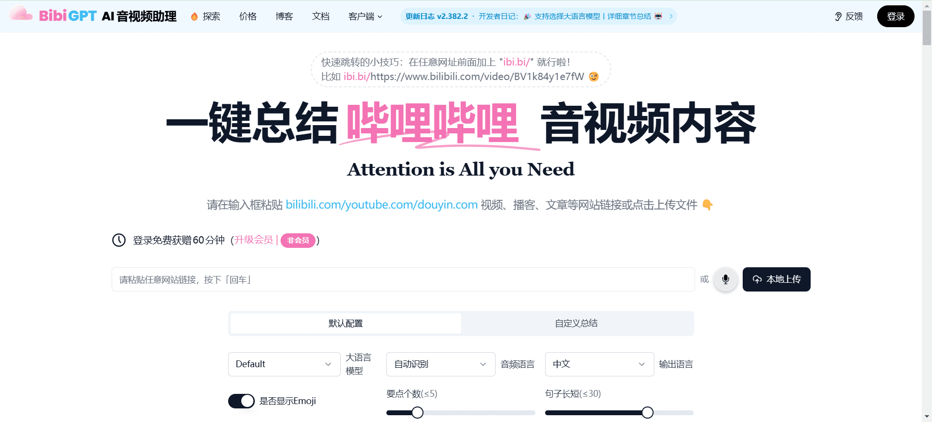Open the 中文 output language dropdown

599,364
